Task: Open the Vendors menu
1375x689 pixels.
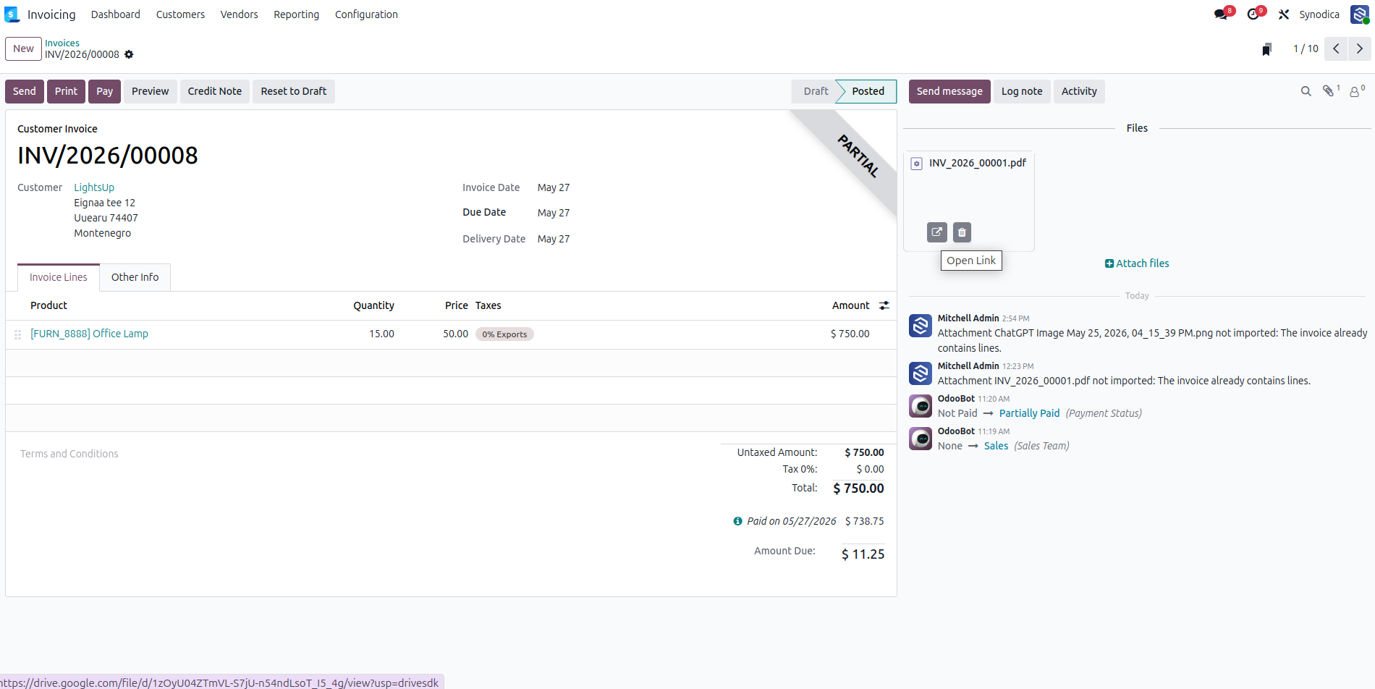Action: pos(240,14)
